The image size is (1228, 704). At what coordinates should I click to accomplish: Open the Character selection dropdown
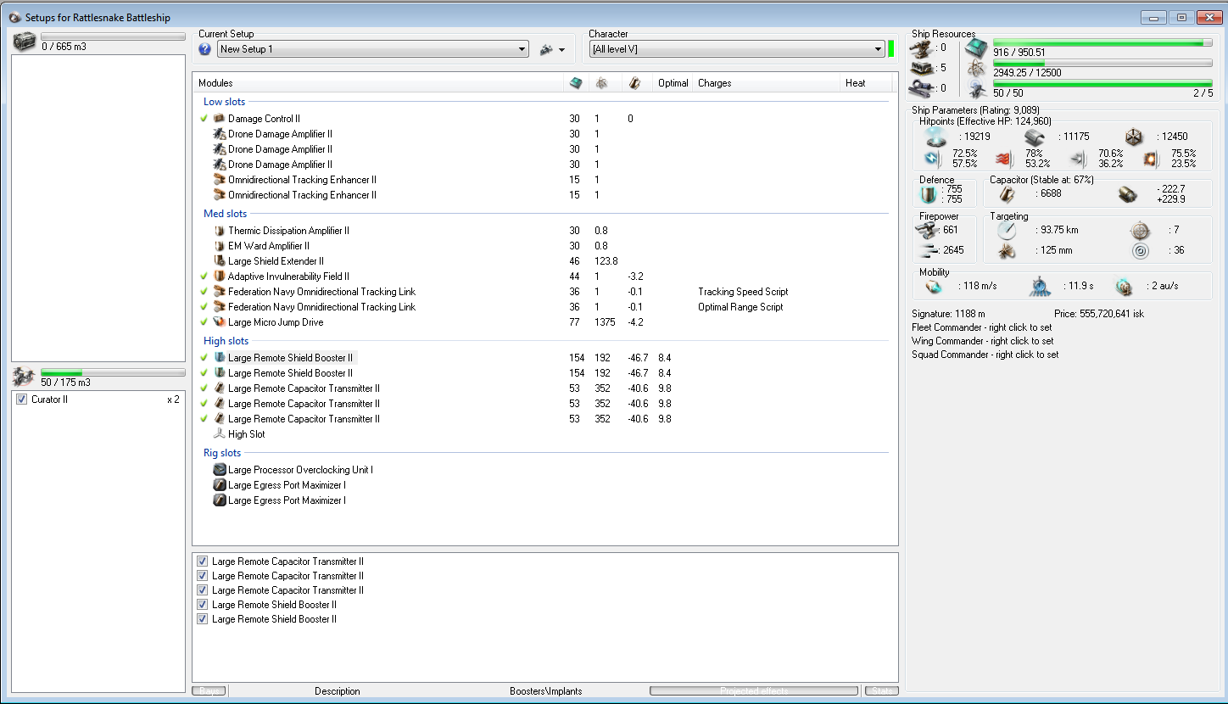tap(878, 49)
